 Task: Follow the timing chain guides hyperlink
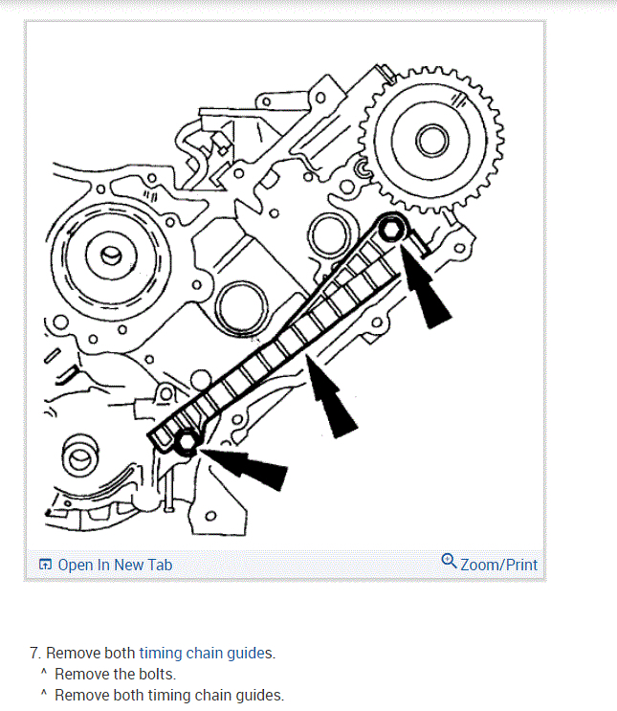click(x=206, y=653)
